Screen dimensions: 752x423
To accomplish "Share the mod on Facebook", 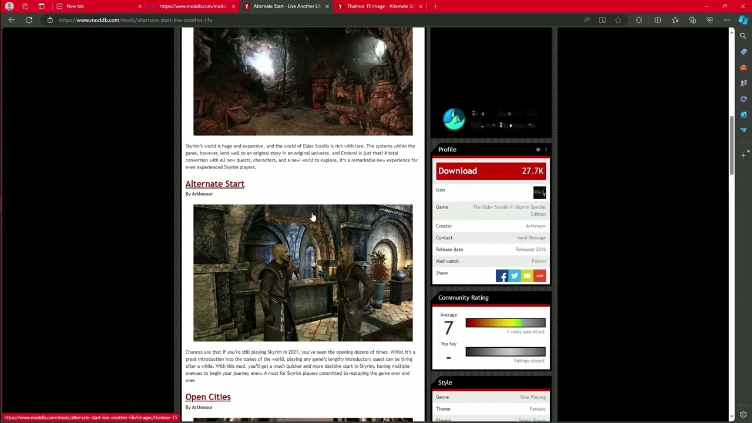I will 502,276.
